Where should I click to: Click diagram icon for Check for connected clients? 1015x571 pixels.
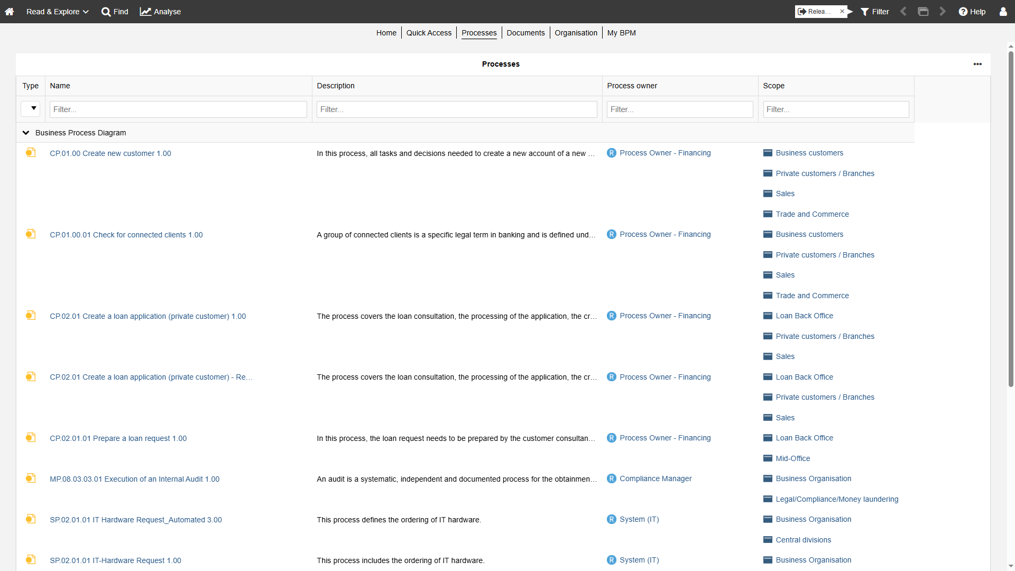(31, 234)
